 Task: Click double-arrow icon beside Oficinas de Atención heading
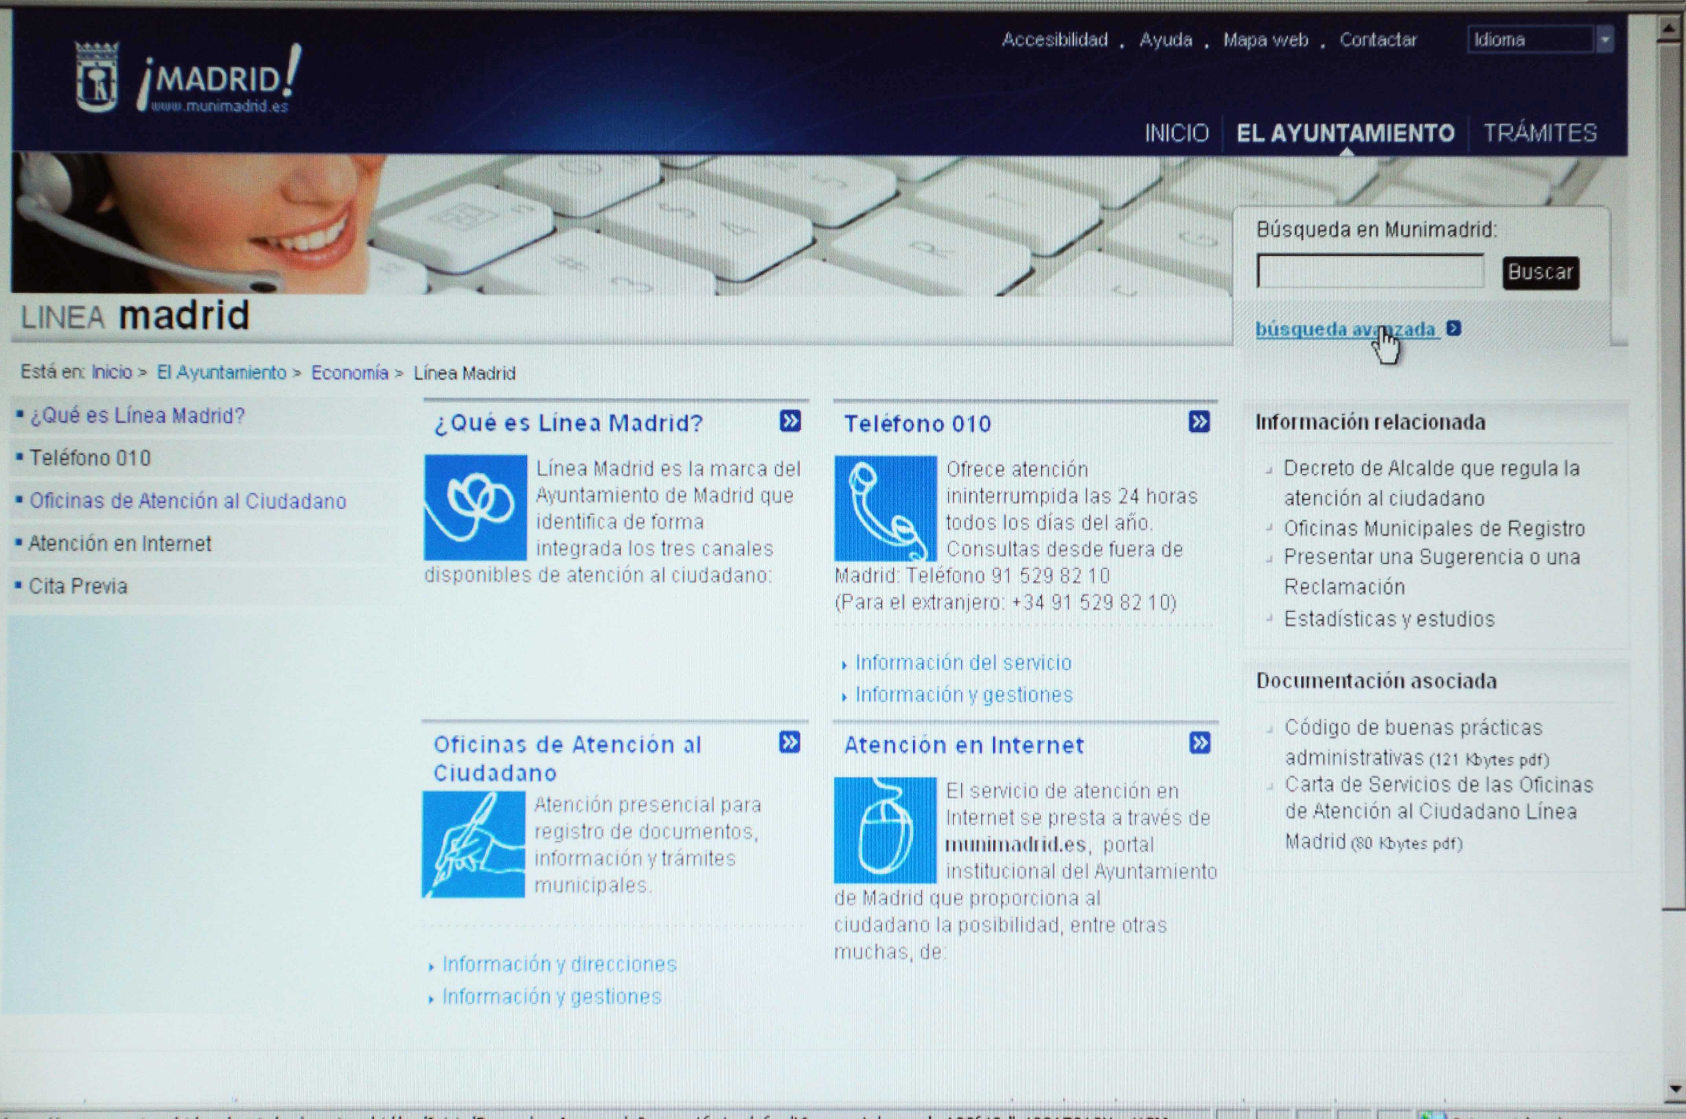789,742
